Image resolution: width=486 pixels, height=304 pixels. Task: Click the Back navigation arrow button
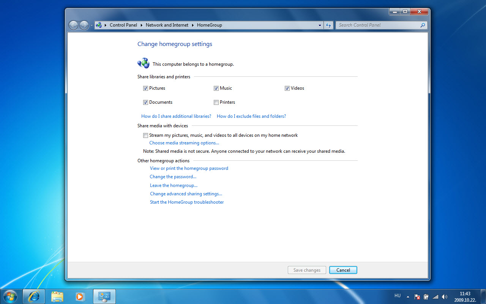[x=73, y=25]
